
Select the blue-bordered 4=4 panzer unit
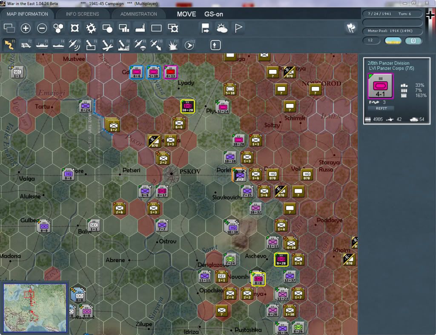pyautogui.click(x=137, y=72)
